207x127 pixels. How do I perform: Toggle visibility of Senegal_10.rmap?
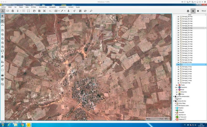pos(179,60)
